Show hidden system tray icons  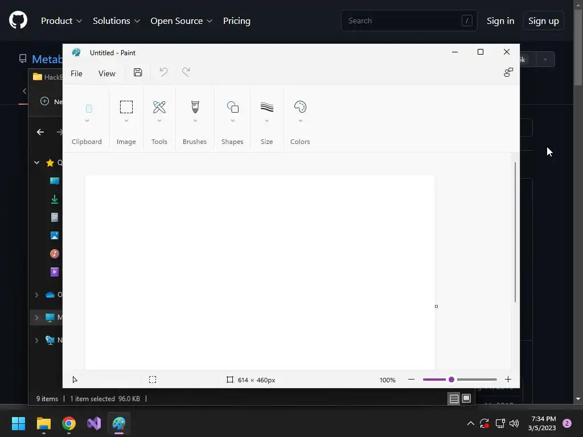pyautogui.click(x=470, y=423)
